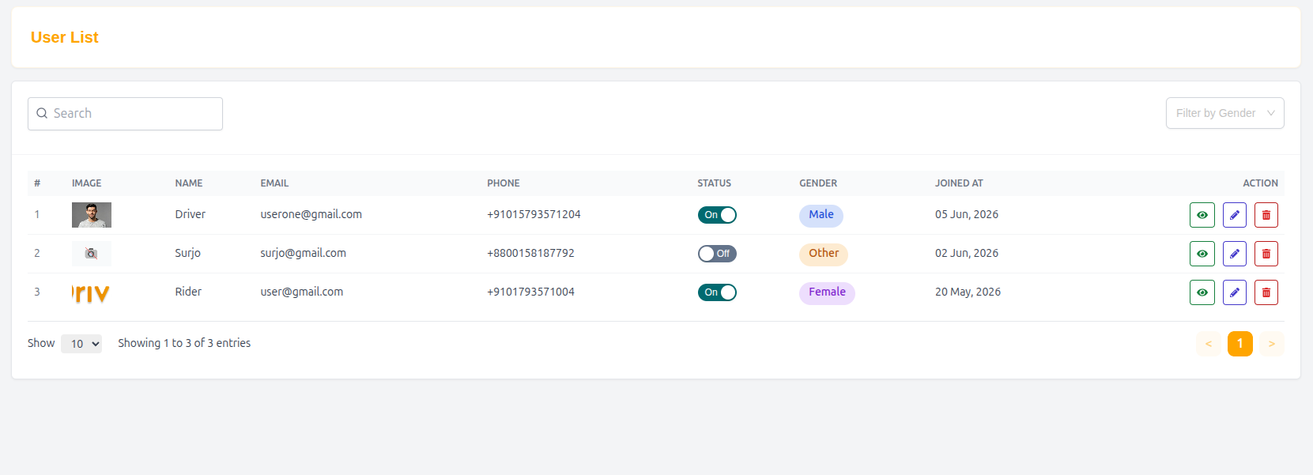
Task: Open the Show entries count dropdown
Action: (81, 344)
